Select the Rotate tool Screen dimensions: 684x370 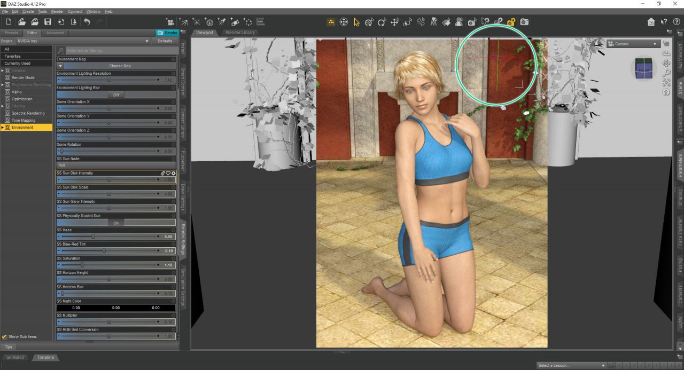tap(382, 22)
